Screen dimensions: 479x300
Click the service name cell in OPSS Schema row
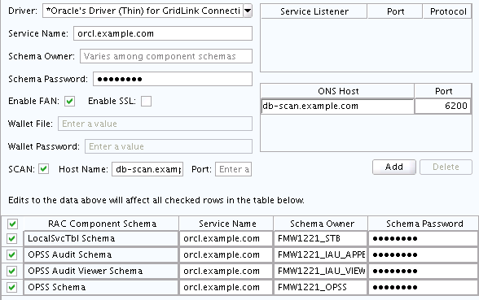click(226, 287)
